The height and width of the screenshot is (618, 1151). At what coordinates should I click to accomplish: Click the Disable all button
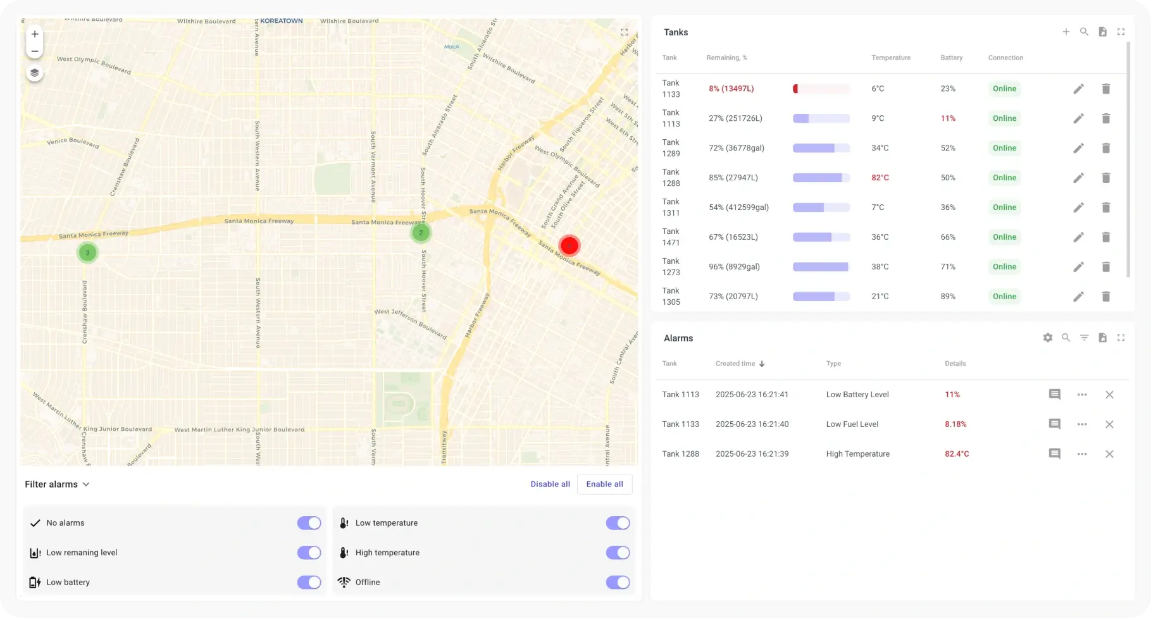click(549, 484)
